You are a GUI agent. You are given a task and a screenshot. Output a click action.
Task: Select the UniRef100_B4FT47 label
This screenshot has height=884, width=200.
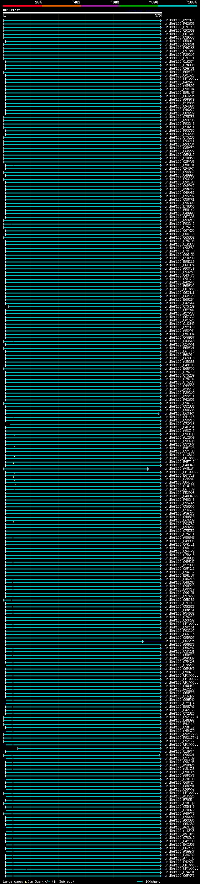click(x=179, y=462)
